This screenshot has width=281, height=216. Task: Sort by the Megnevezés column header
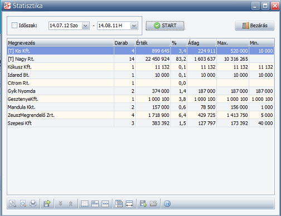click(x=60, y=43)
